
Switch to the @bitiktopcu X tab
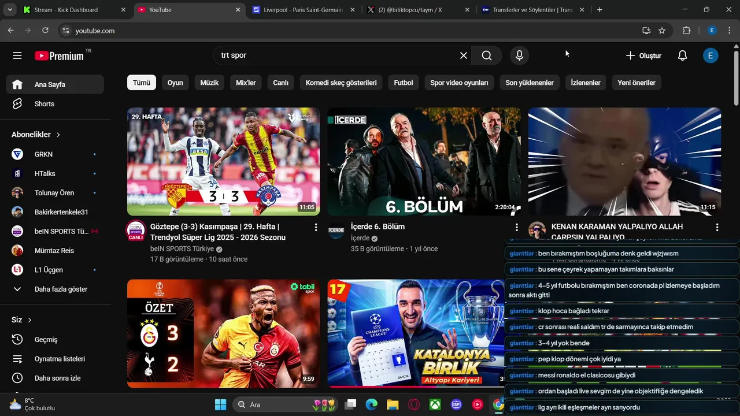(x=419, y=10)
